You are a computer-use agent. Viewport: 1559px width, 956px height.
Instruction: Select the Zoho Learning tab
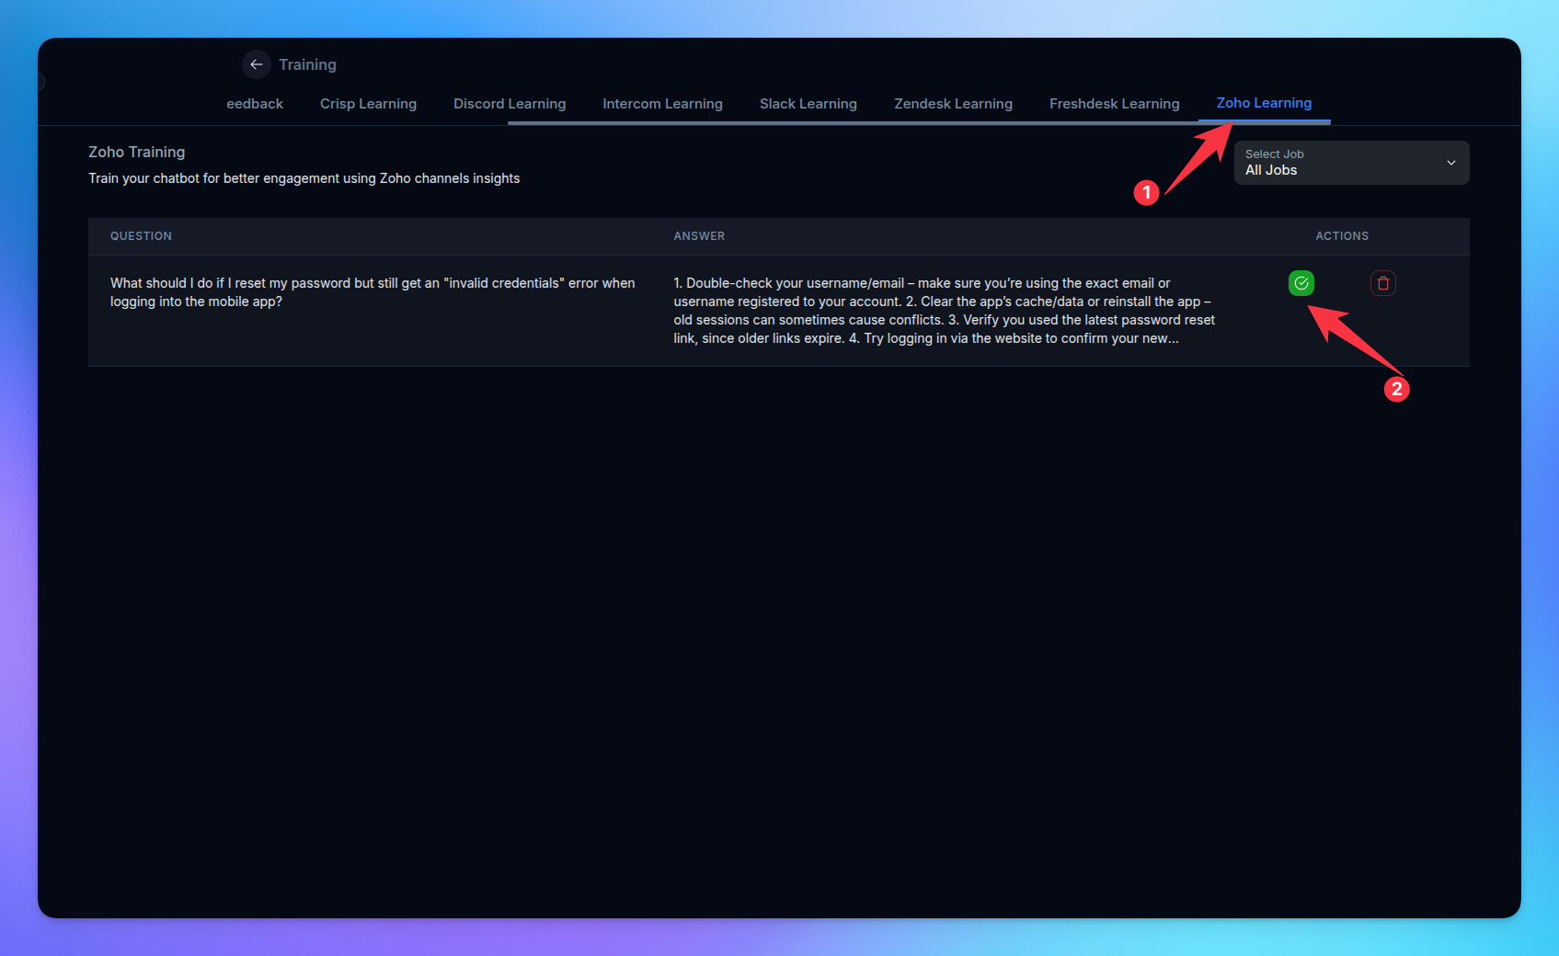pyautogui.click(x=1264, y=103)
